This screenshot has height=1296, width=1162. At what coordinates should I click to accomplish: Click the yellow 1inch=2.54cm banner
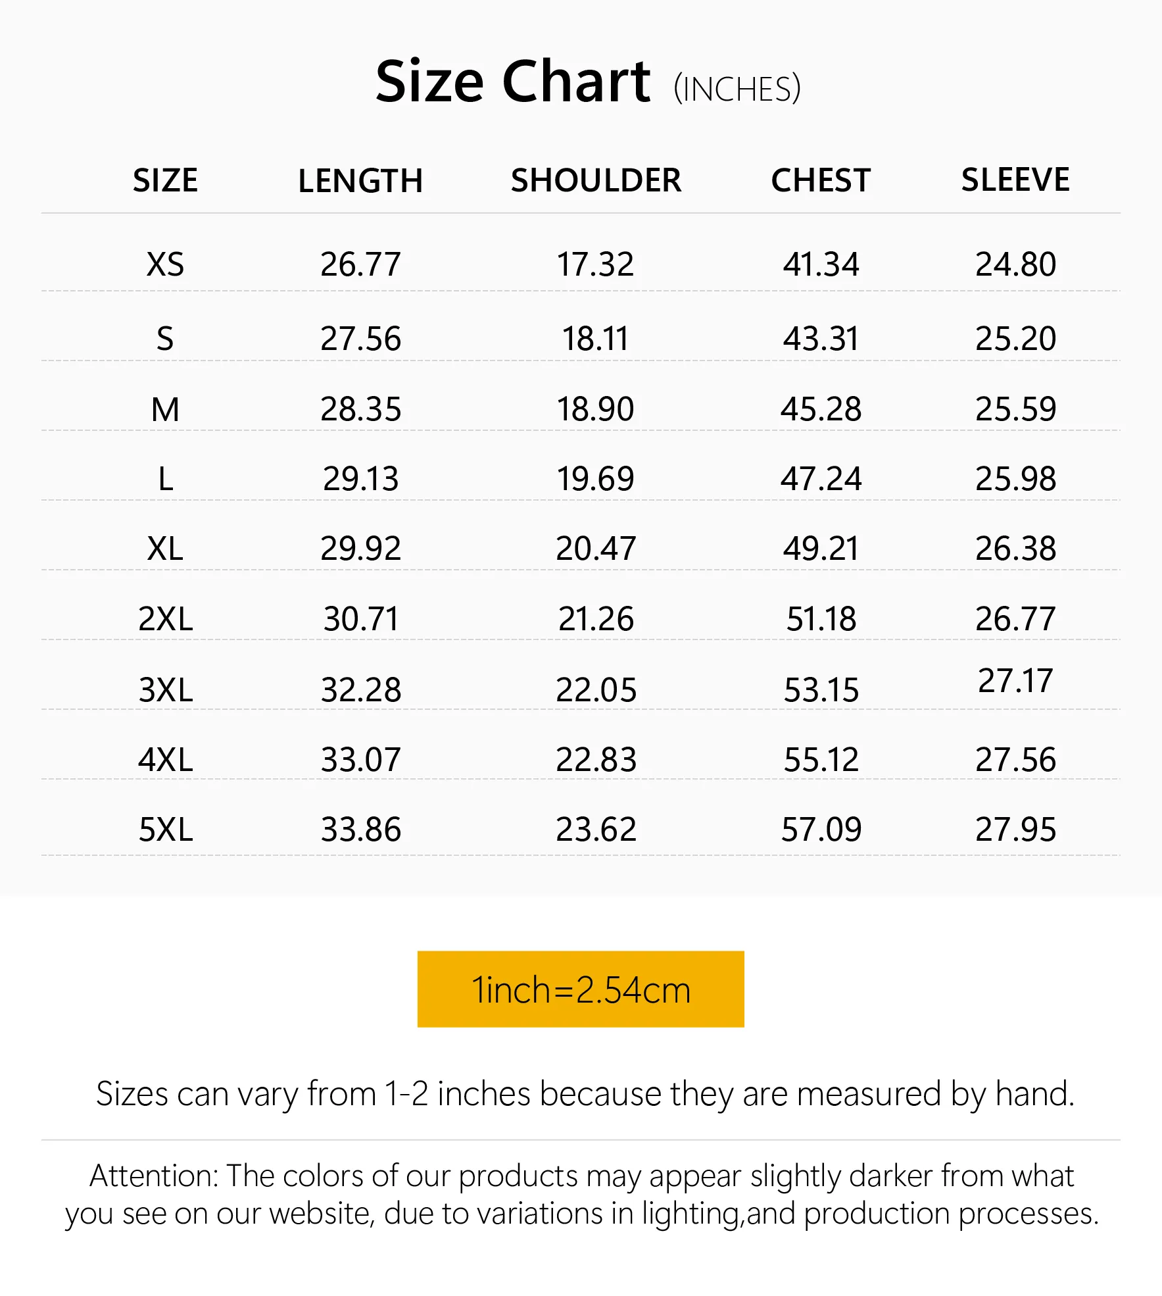(x=581, y=989)
